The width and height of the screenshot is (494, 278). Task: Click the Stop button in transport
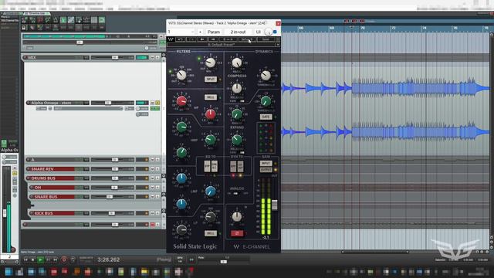click(32, 259)
